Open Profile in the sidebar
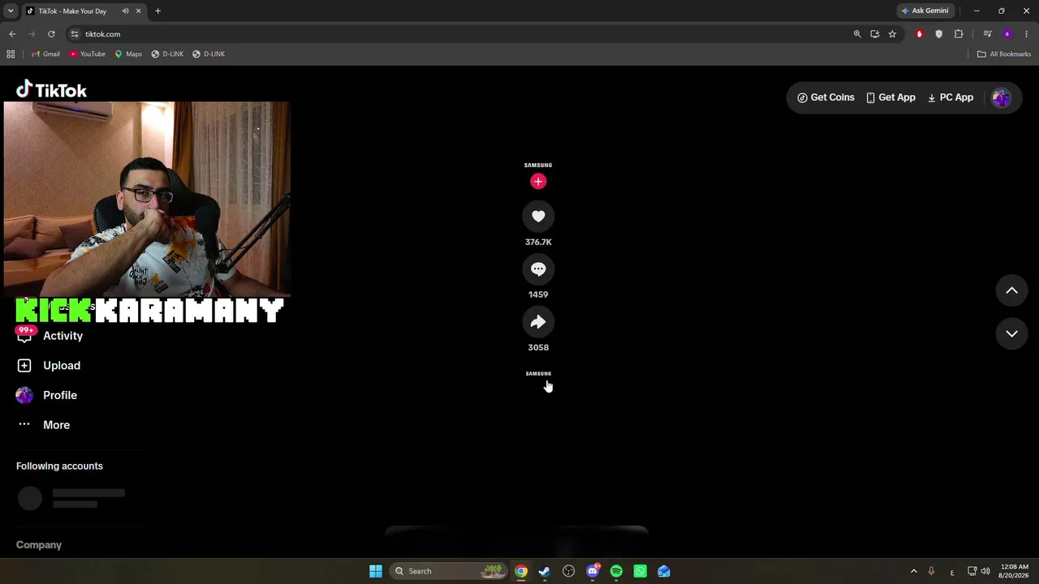 point(60,395)
